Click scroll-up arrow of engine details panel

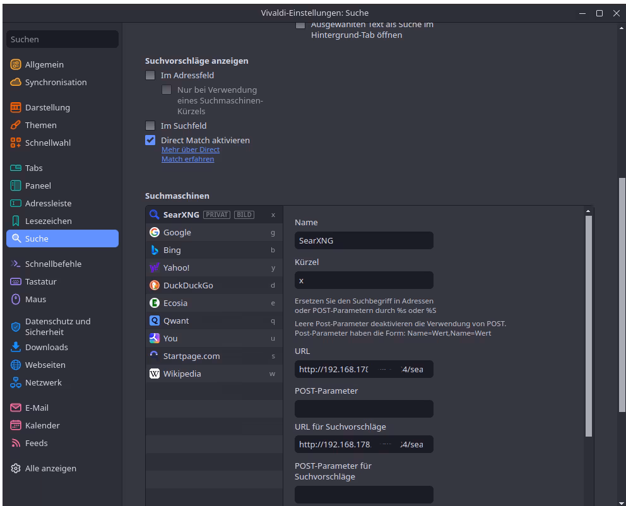[588, 211]
